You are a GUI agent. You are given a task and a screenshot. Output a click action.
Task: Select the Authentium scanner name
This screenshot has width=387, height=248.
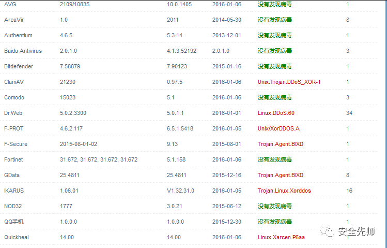[x=18, y=35]
